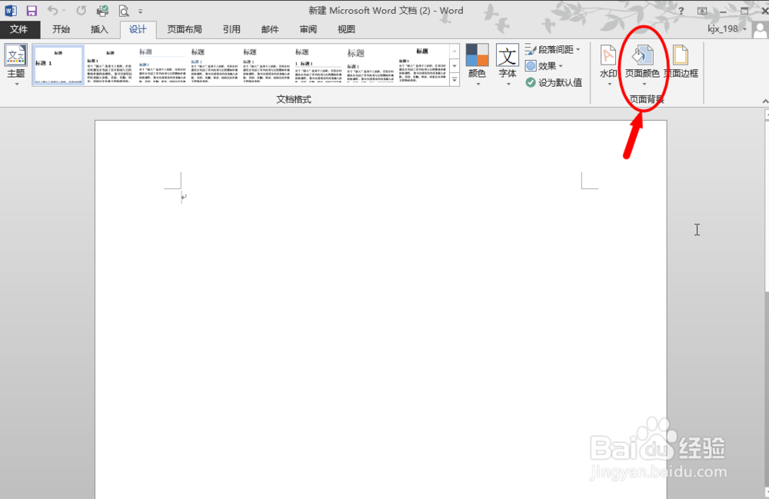Collapse the ribbon with the caret arrow
Viewport: 769px width, 499px height.
click(765, 101)
